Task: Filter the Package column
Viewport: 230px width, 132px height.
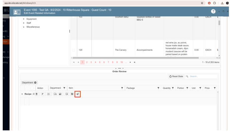Action: [158, 88]
